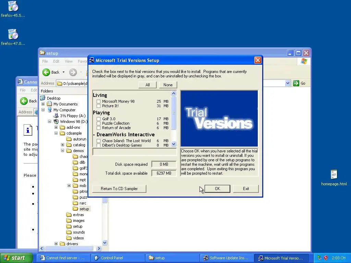Select the autorun folder icon

[x=69, y=139]
